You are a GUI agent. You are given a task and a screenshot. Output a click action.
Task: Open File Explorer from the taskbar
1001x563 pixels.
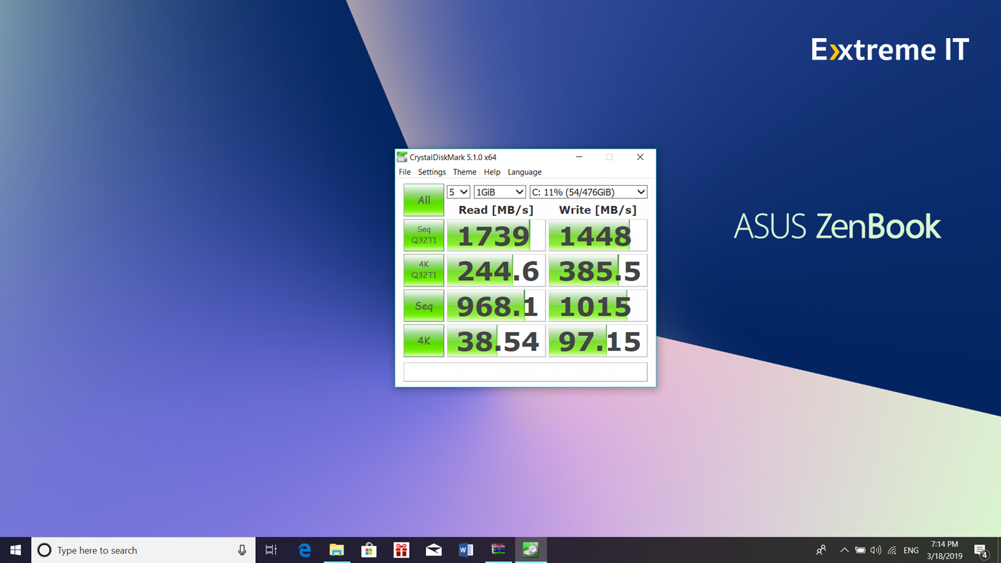coord(337,550)
